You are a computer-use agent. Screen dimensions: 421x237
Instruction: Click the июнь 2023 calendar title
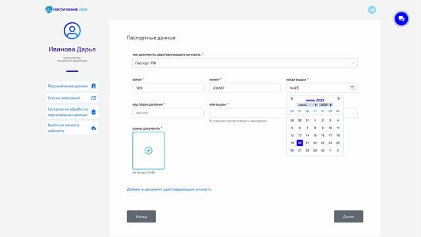pyautogui.click(x=315, y=100)
